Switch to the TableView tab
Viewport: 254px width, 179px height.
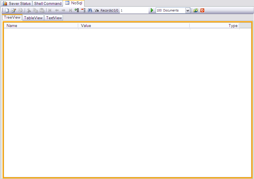pos(33,18)
